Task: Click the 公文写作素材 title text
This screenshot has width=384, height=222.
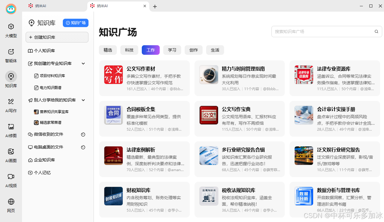Action: click(141, 69)
